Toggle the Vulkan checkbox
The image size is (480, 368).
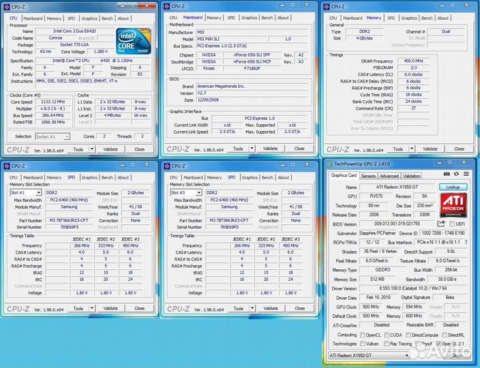[363, 344]
